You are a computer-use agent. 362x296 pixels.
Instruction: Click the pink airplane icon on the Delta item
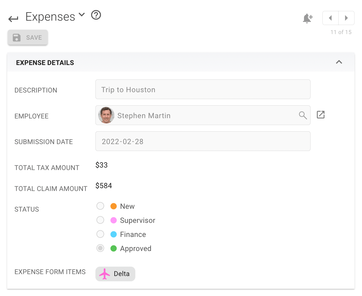[104, 274]
